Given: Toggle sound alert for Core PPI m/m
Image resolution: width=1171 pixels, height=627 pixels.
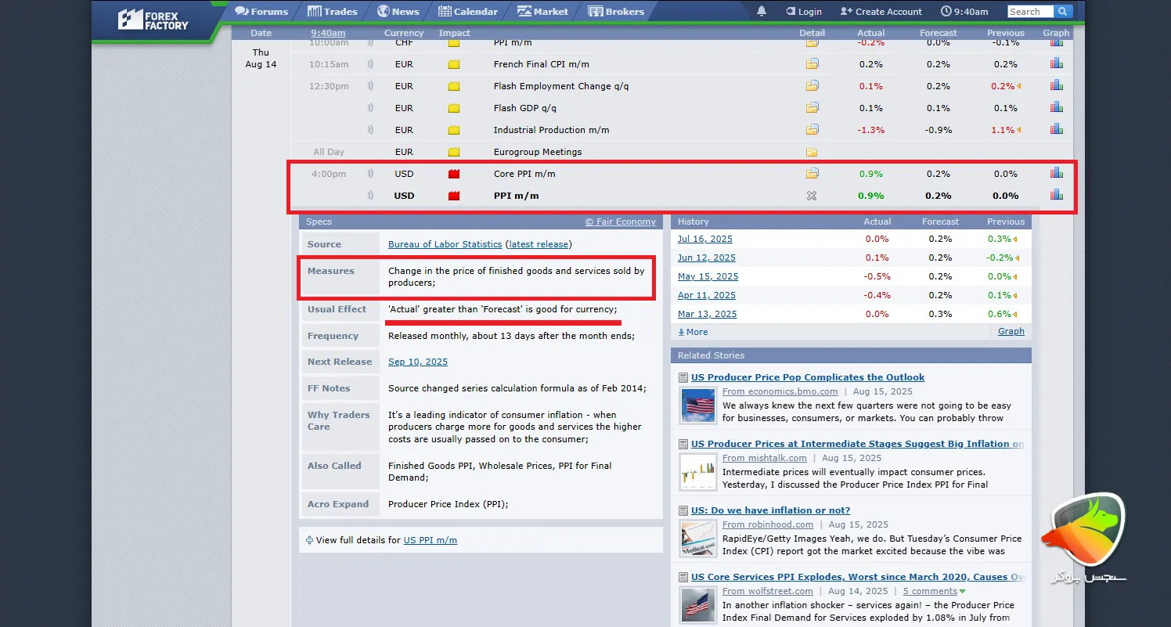Looking at the screenshot, I should [x=370, y=174].
